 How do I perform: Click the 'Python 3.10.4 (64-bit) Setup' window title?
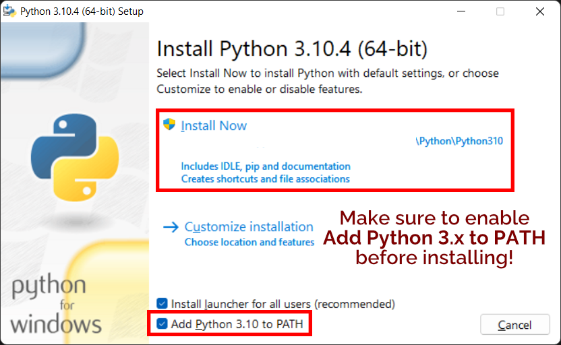(82, 11)
